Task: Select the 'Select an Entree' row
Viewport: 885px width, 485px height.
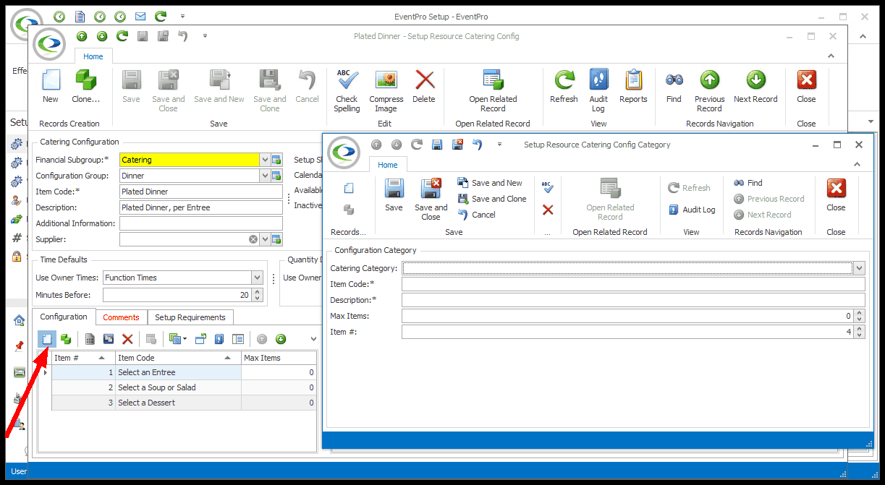Action: click(184, 372)
